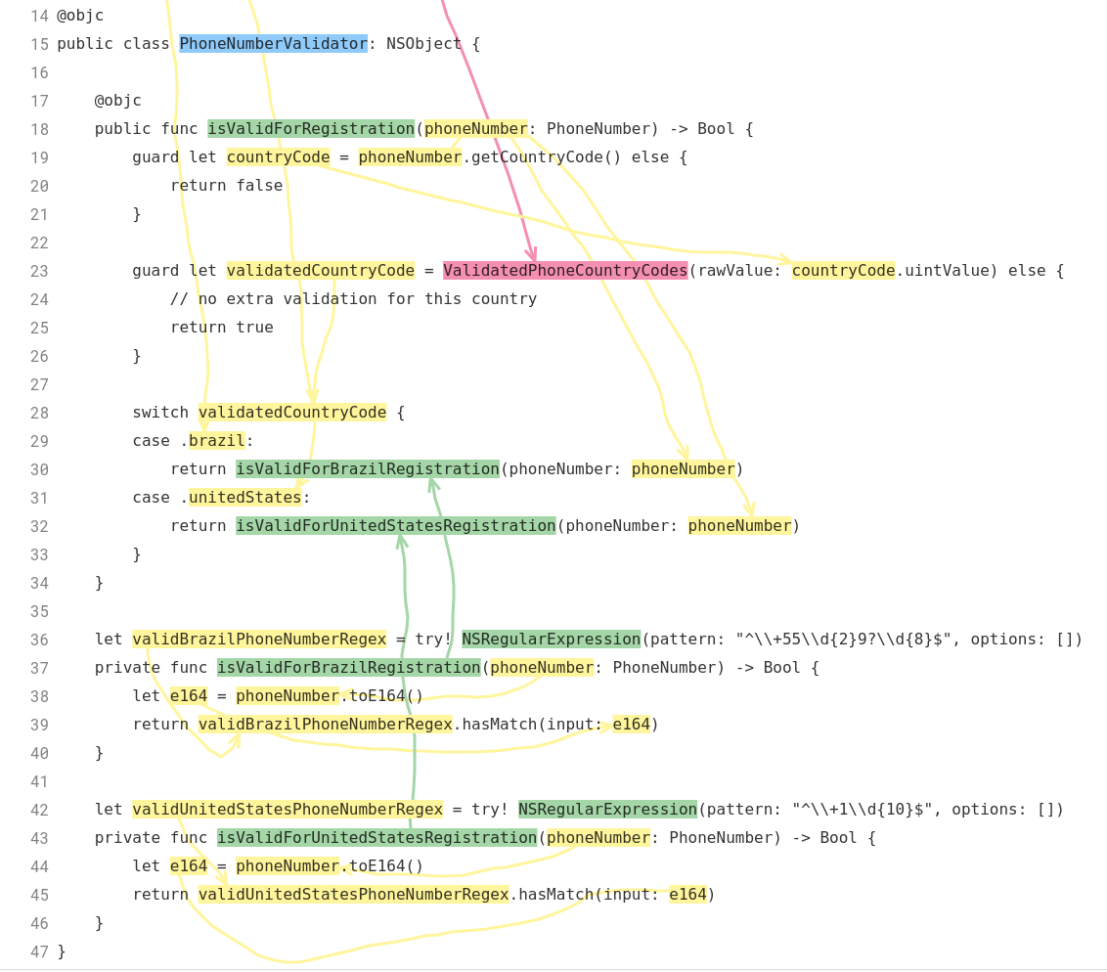Click validatedCountryCode in the switch statement
Viewport: 1107px width, 972px height.
292,413
